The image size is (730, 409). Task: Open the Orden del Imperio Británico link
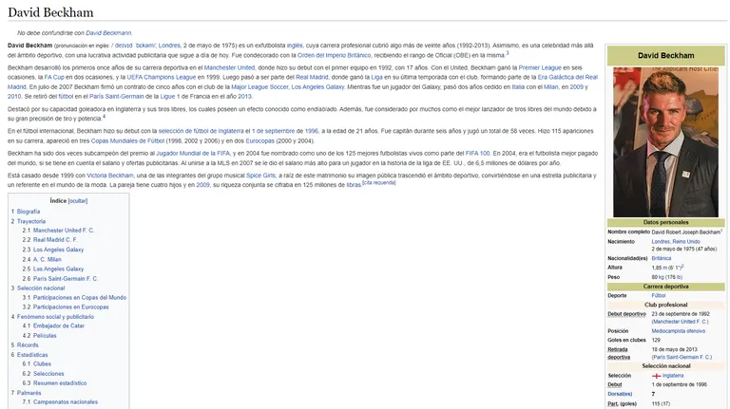pyautogui.click(x=335, y=55)
